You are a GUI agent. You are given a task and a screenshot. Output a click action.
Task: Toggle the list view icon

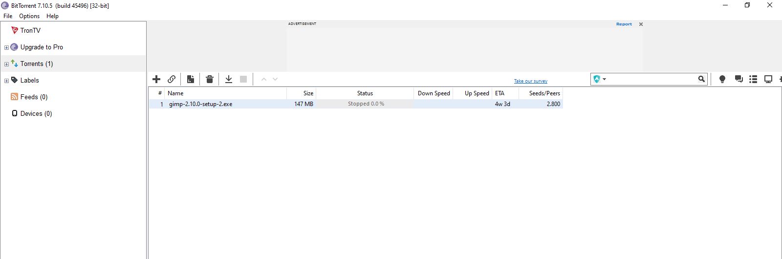pyautogui.click(x=753, y=79)
